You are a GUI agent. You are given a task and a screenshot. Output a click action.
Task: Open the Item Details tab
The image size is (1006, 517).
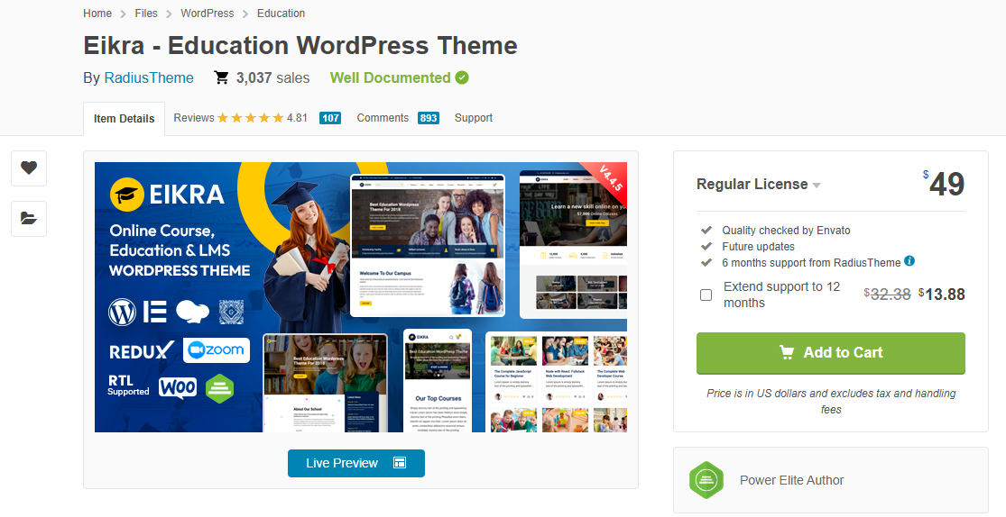click(124, 119)
